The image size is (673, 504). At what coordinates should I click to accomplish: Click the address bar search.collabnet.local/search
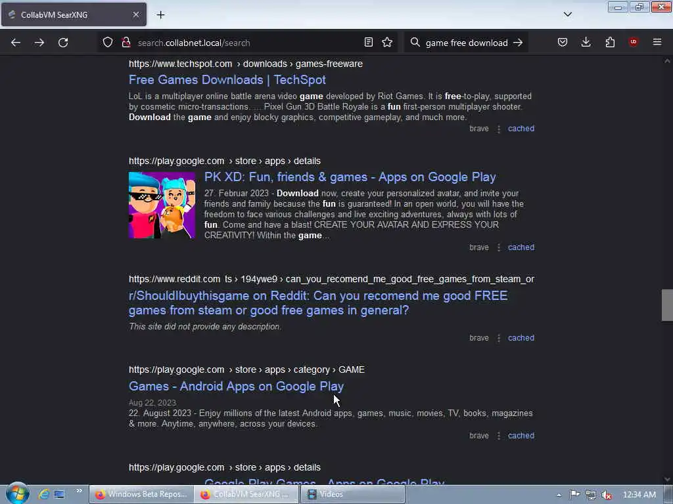point(247,43)
